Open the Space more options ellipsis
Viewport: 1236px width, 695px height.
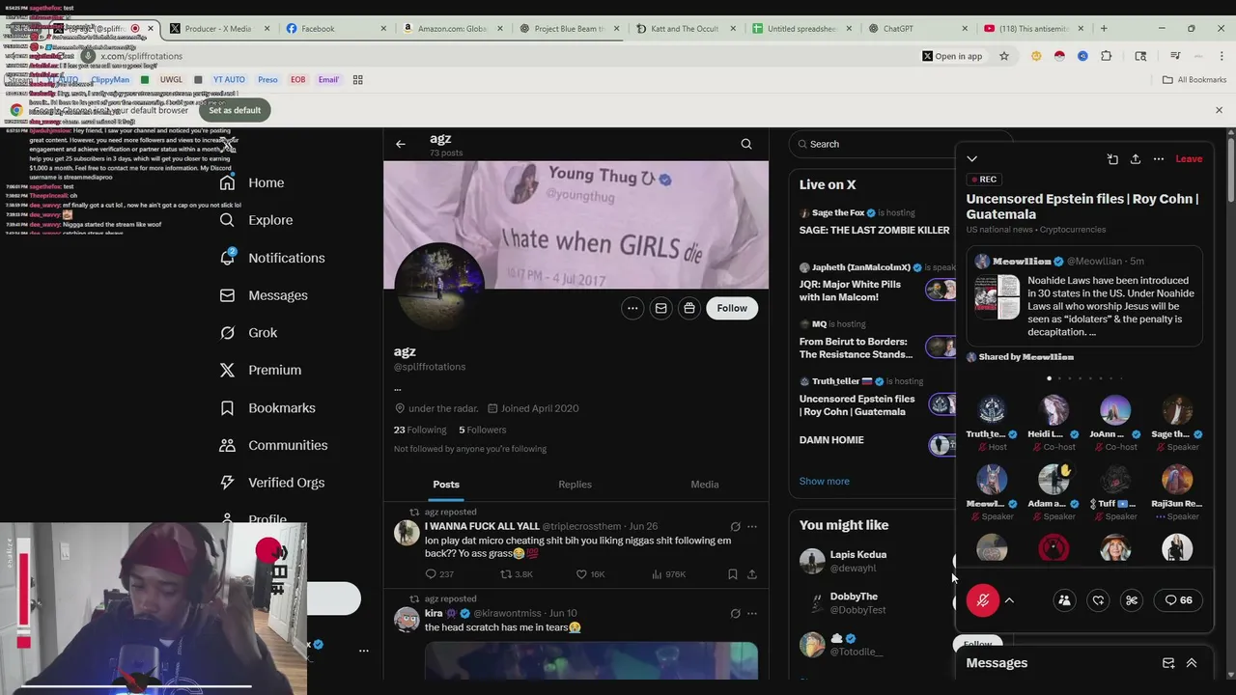(1159, 159)
